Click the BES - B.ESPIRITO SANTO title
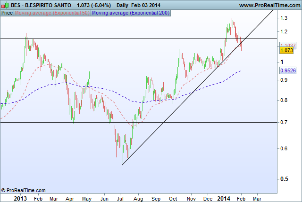 click(x=41, y=5)
